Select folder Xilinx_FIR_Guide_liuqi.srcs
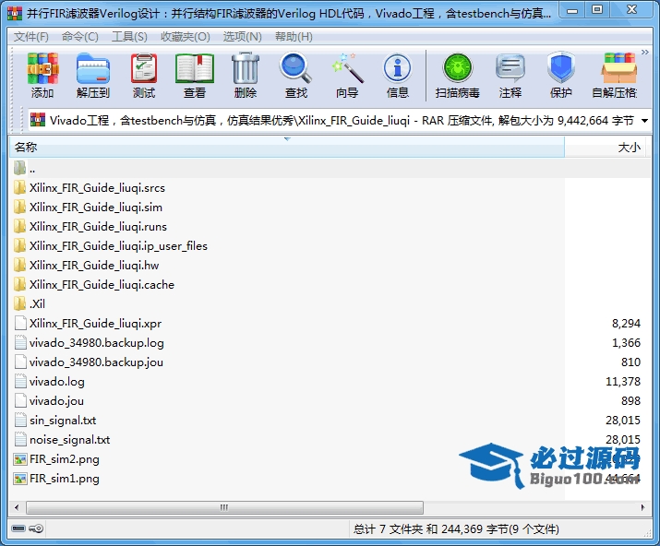The width and height of the screenshot is (660, 546). pyautogui.click(x=97, y=188)
